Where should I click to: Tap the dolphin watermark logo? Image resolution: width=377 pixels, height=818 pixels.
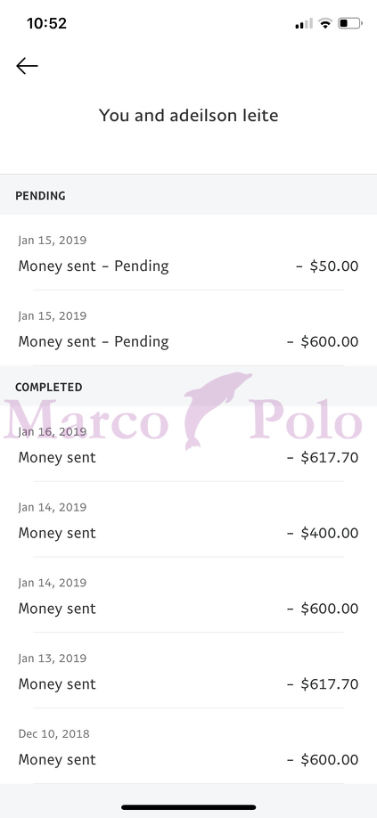point(218,411)
